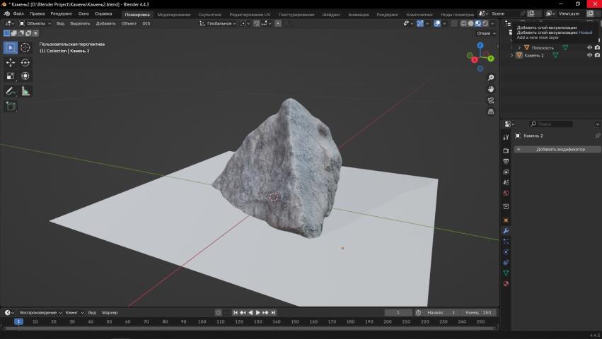The width and height of the screenshot is (602, 339).
Task: Expand the Камень 2 outliner item
Action: pos(511,55)
